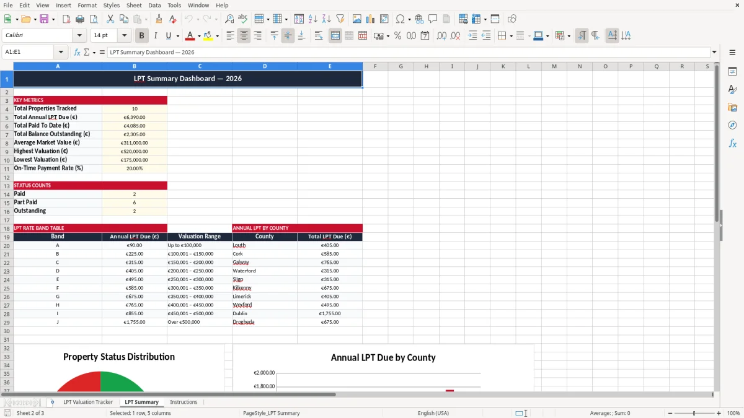Viewport: 744px width, 418px height.
Task: Insert a pivot table
Action: point(384,19)
